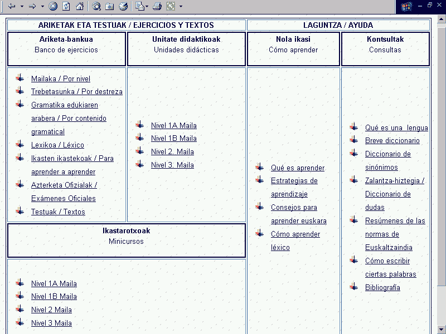The height and width of the screenshot is (334, 446).
Task: Open Nivel 2 Maila under Ikastarotxoak
Action: pyautogui.click(x=51, y=310)
